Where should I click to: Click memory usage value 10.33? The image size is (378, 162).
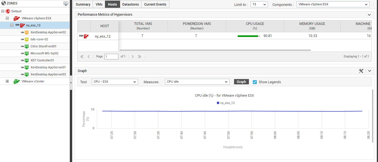point(313,36)
